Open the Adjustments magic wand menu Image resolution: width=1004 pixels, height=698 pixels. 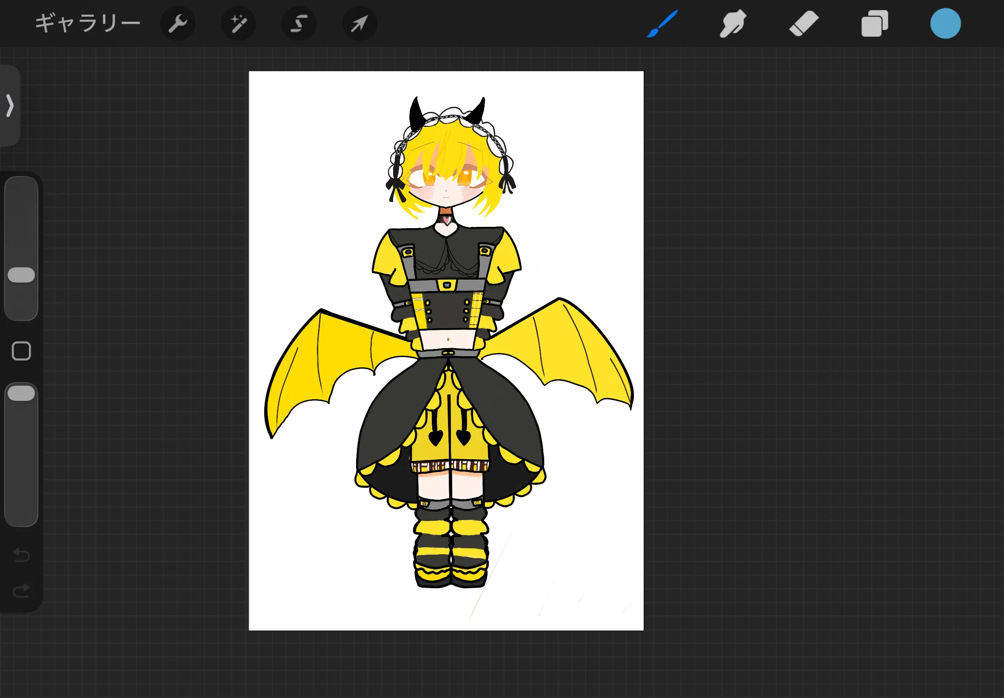pos(238,23)
